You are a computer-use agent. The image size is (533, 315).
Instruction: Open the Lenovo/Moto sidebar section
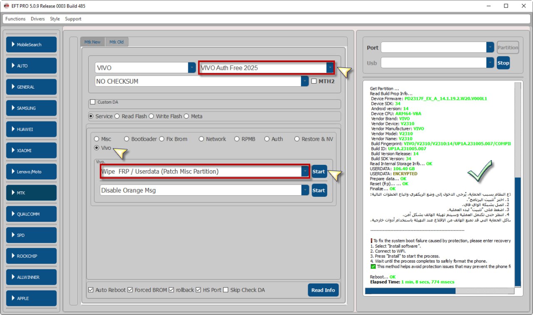[31, 171]
